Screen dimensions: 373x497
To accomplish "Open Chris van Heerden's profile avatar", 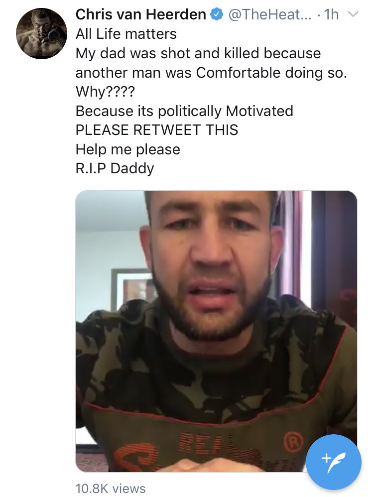I will (41, 33).
